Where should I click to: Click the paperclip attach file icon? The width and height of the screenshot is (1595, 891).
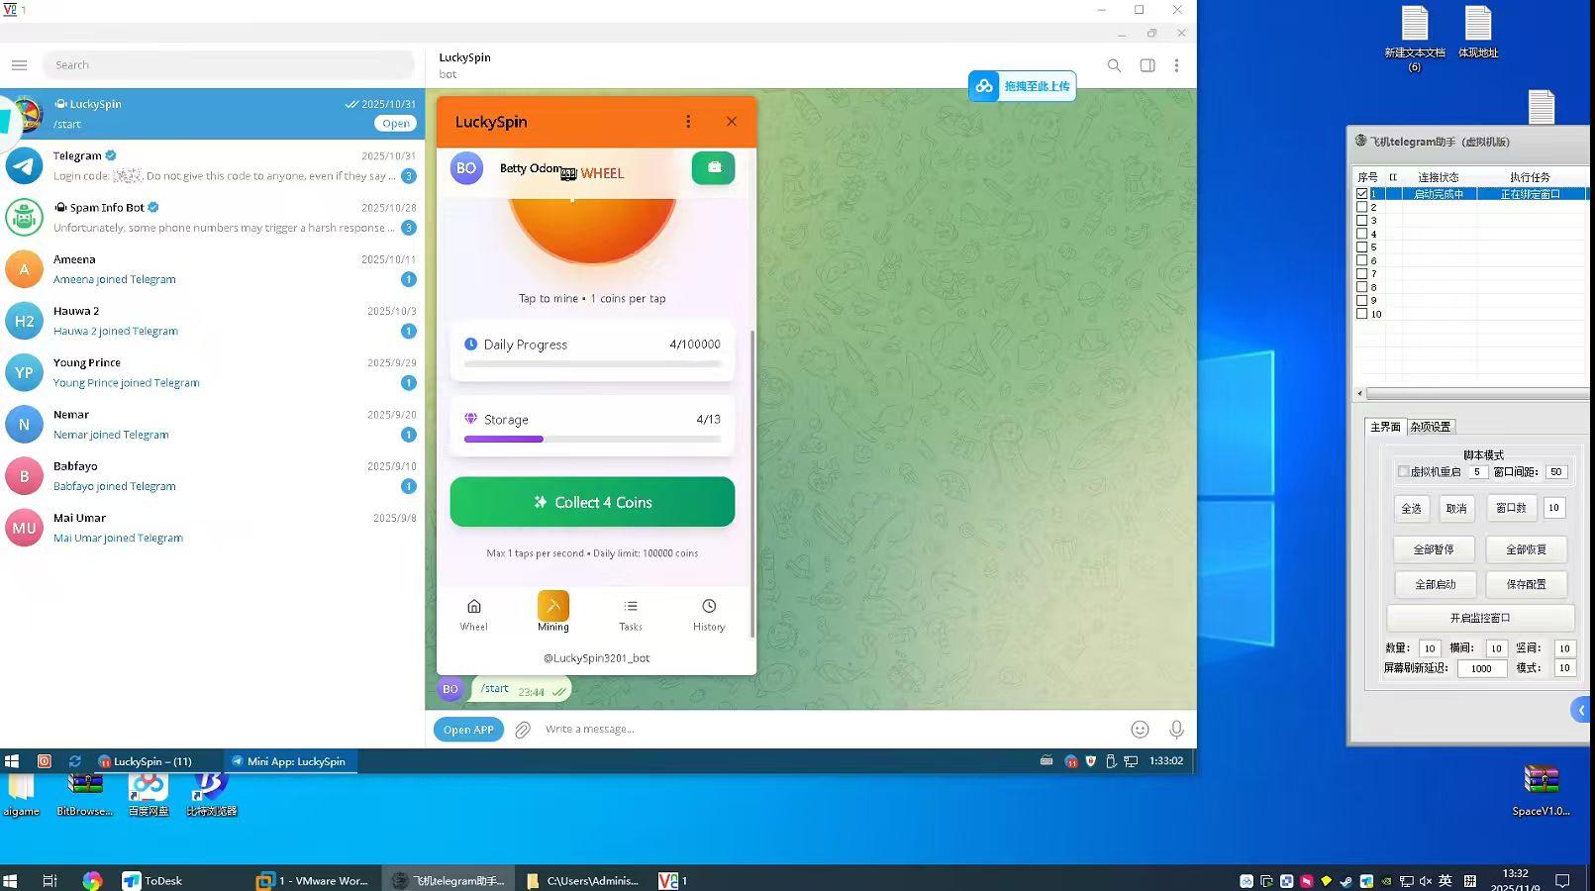click(x=523, y=730)
